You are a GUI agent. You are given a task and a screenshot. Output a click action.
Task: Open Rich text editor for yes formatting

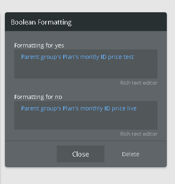(139, 83)
